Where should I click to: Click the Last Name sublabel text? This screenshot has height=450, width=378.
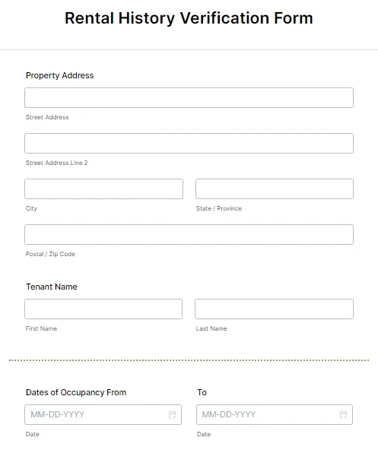pyautogui.click(x=211, y=328)
